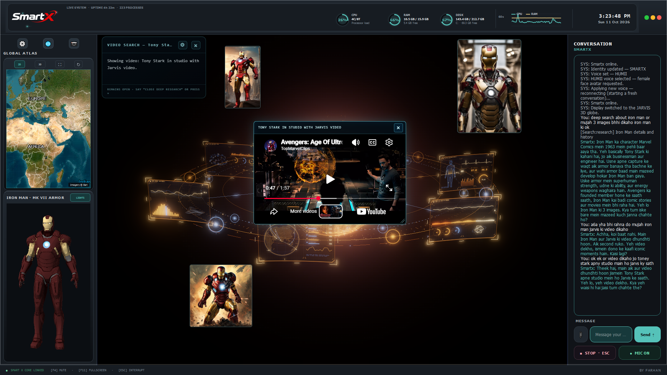Screen dimensions: 667x375
Task: Reset the Global Atlas view with rotate icon
Action: pyautogui.click(x=79, y=64)
